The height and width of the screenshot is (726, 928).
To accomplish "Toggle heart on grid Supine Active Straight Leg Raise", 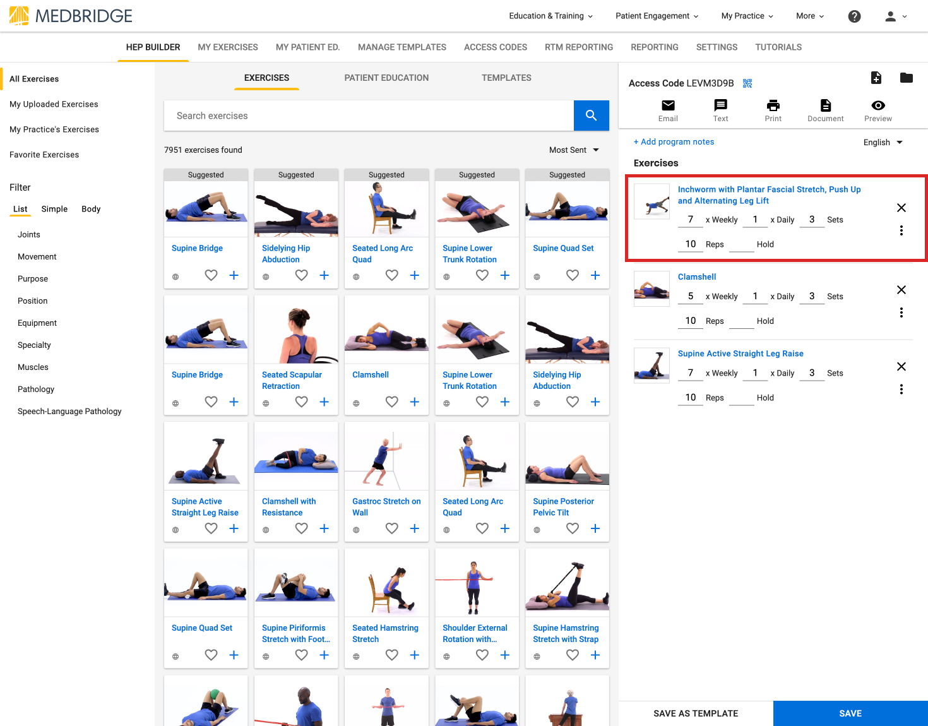I will point(211,528).
